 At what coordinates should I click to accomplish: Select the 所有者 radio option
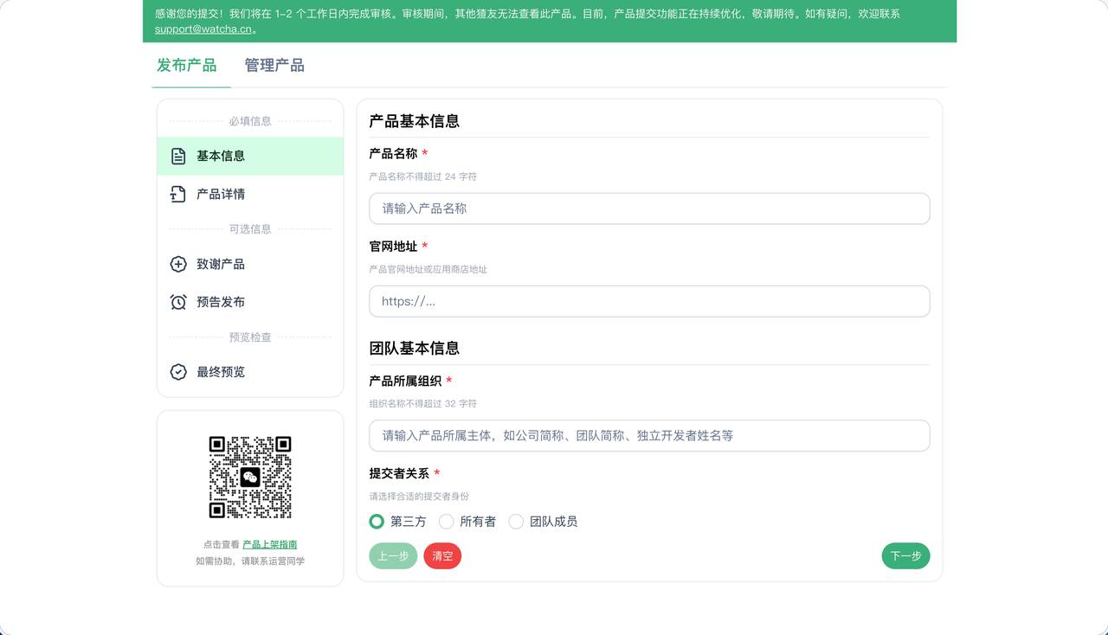[447, 522]
